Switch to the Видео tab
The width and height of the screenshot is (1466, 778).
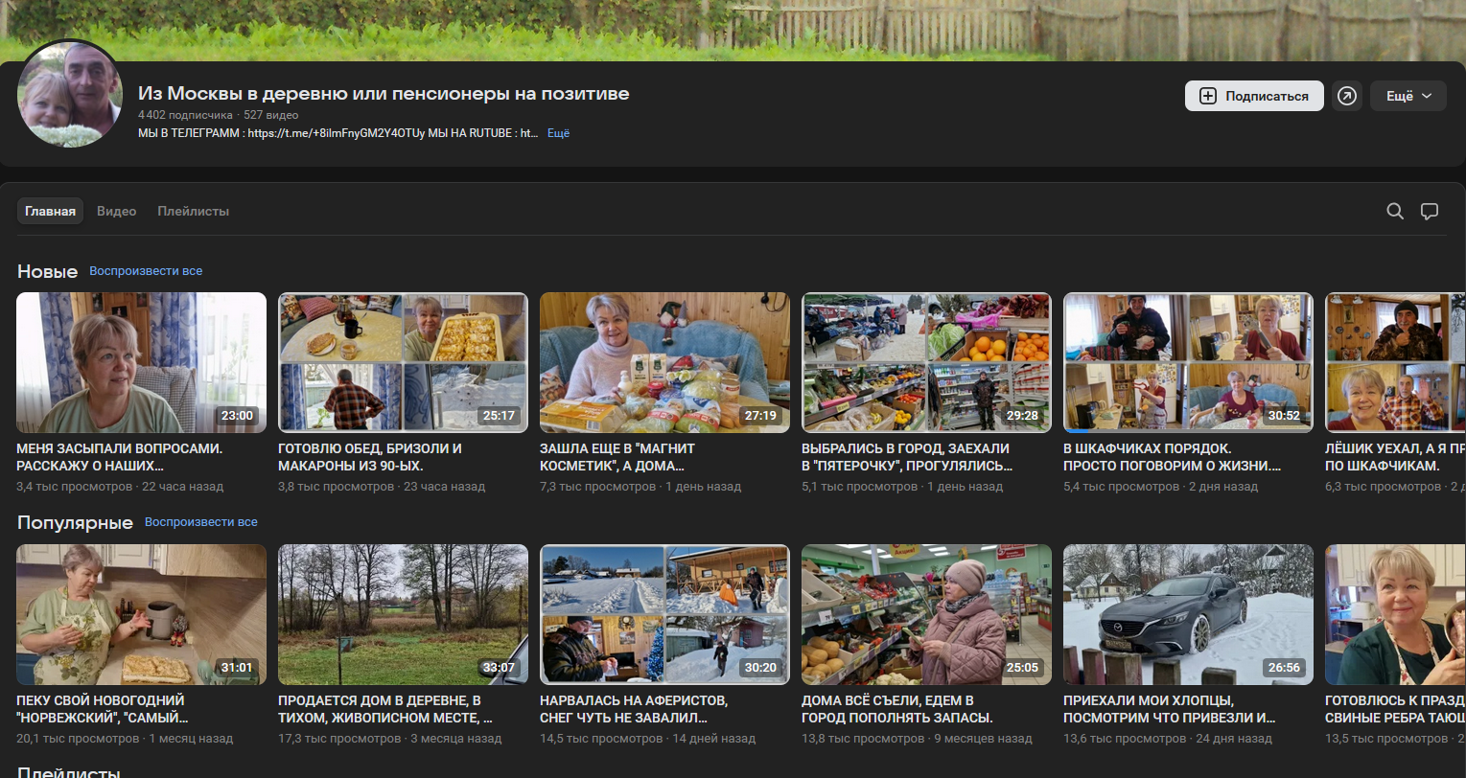pyautogui.click(x=116, y=211)
